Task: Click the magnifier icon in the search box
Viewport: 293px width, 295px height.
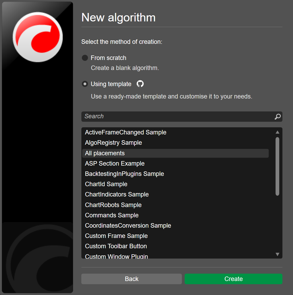Action: (277, 116)
